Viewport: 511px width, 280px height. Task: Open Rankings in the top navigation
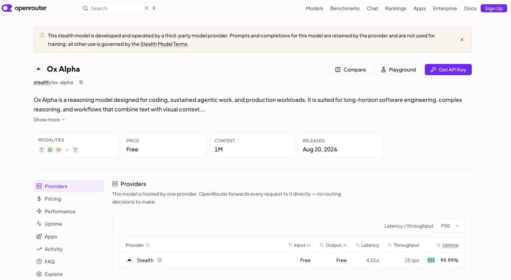click(396, 8)
